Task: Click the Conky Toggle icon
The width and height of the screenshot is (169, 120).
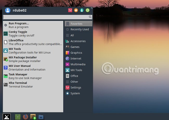Action: (6, 34)
